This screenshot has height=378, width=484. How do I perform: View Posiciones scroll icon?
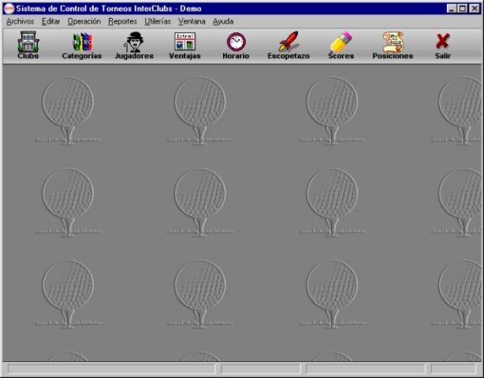coord(393,46)
